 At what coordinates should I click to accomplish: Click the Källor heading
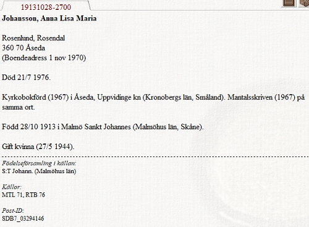(x=12, y=187)
